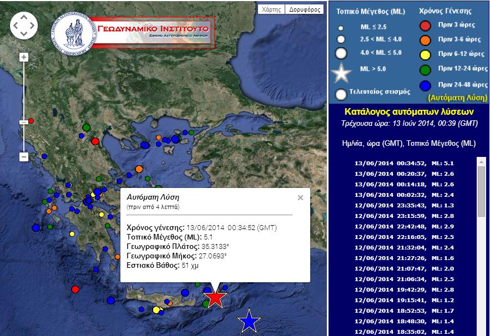Zoom out using the minus icon
490x336 pixels.
tap(23, 156)
